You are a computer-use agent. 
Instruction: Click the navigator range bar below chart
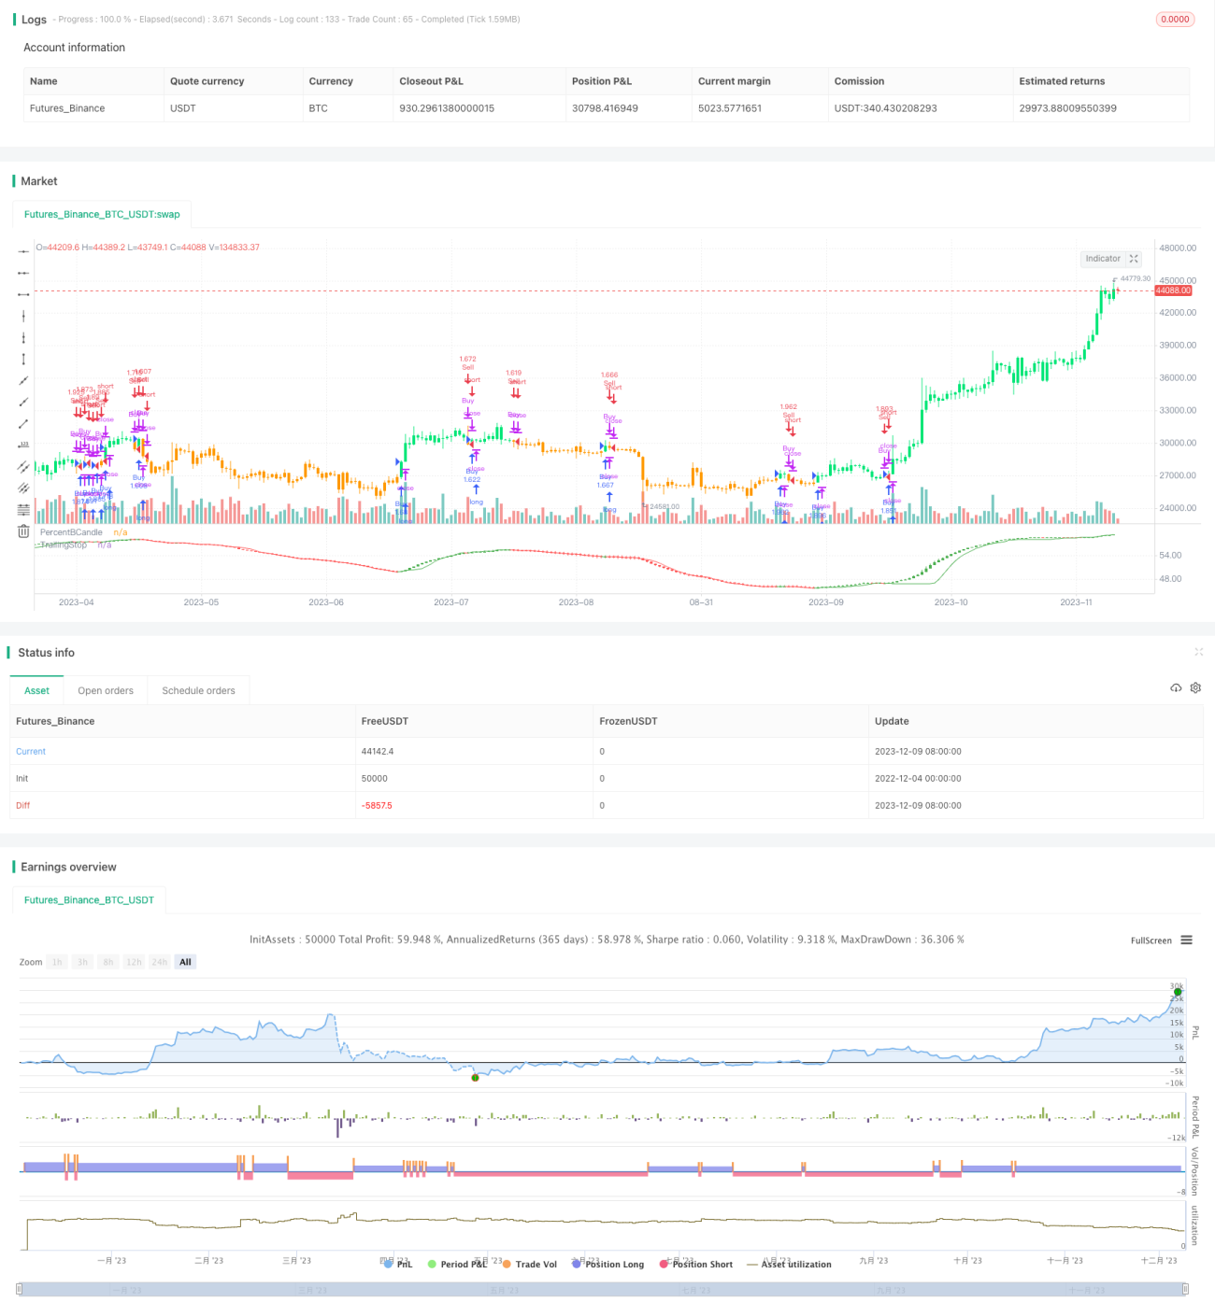pyautogui.click(x=603, y=1289)
